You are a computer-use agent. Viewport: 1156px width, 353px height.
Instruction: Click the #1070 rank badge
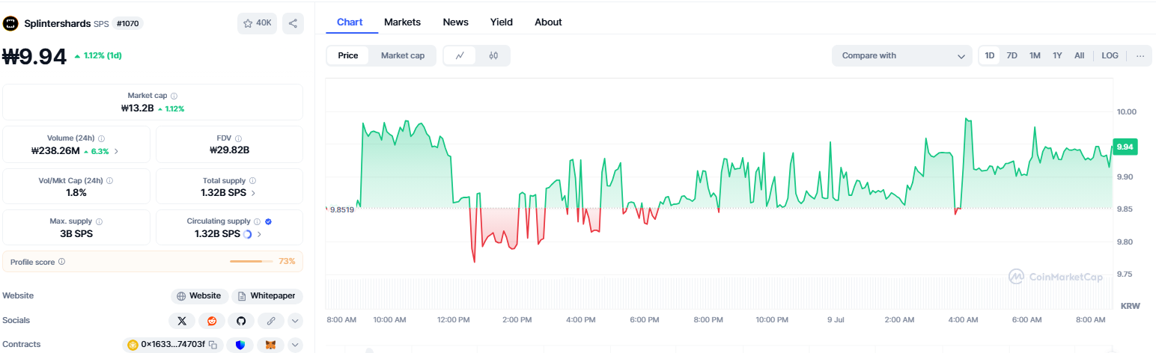[128, 23]
